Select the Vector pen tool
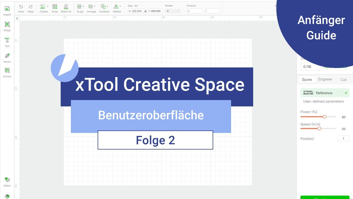The height and width of the screenshot is (199, 353). coord(7,56)
